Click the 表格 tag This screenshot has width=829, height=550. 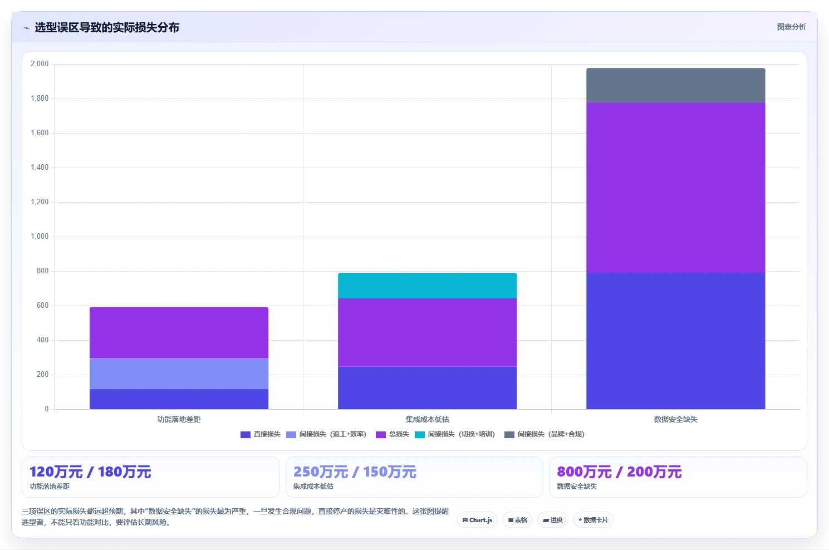[518, 520]
